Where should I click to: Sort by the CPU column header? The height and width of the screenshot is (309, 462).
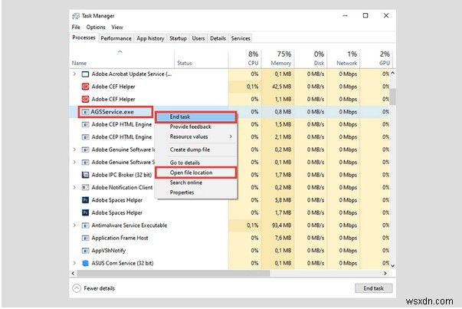[245, 59]
